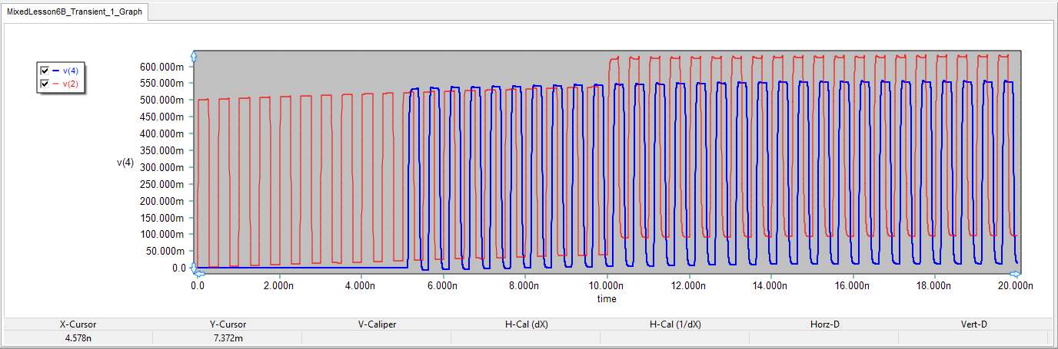Viewport: 1058px width, 349px height.
Task: Uncheck the v(4) trace checkbox
Action: pyautogui.click(x=45, y=71)
